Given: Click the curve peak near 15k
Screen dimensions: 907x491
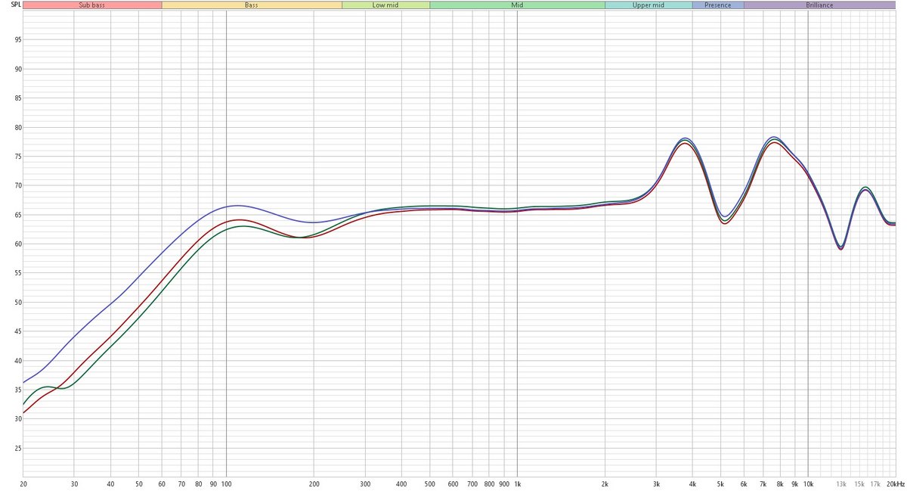Looking at the screenshot, I should coord(865,188).
